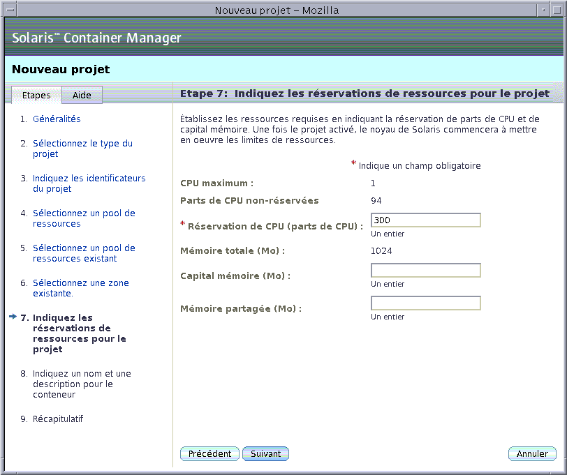Viewport: 567px width, 475px height.
Task: Click the Capital mémoire (Mo) label
Action: 235,276
